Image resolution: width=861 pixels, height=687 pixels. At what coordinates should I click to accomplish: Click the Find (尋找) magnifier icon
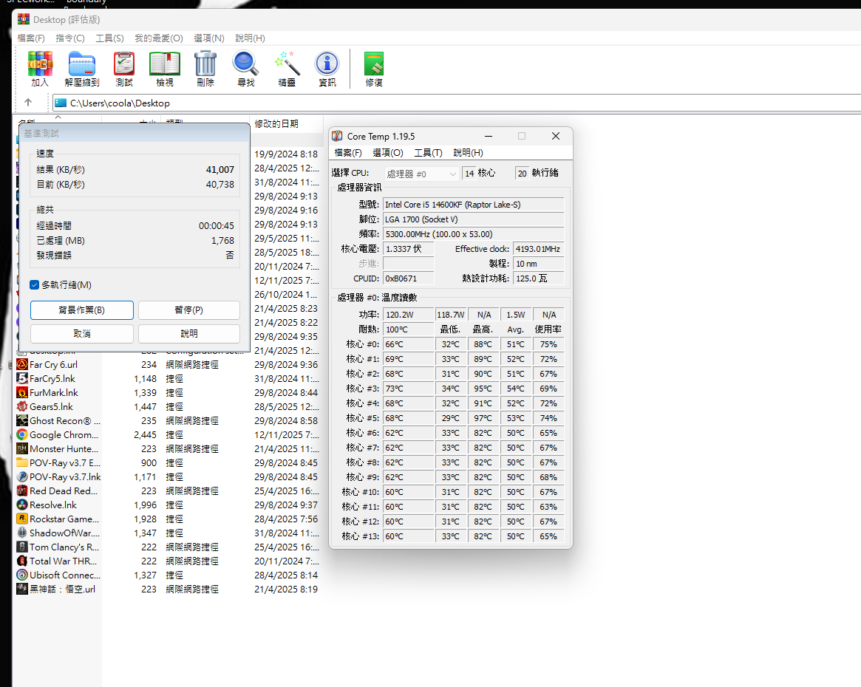pyautogui.click(x=245, y=69)
